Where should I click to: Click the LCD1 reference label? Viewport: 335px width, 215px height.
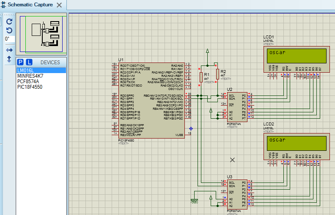coord(269,37)
